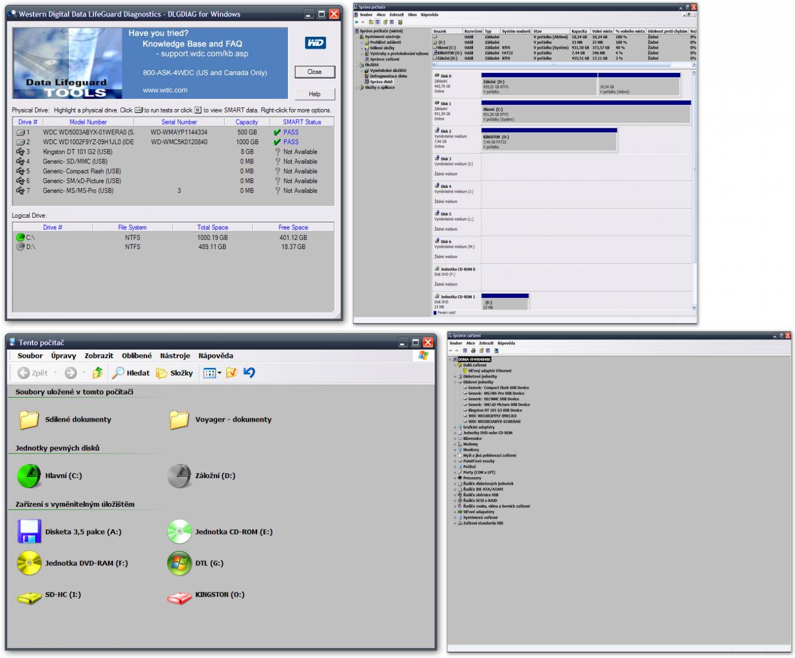Click Složky folders toolbar button
Image resolution: width=795 pixels, height=658 pixels.
point(174,373)
